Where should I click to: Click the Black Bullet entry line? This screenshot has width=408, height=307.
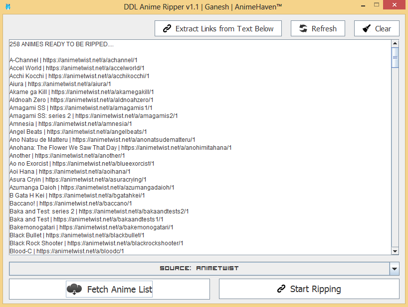pos(77,235)
